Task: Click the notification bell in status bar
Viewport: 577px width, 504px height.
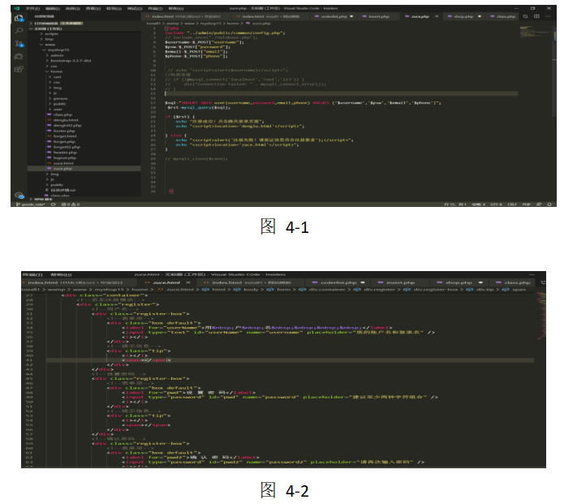Action: pyautogui.click(x=549, y=205)
